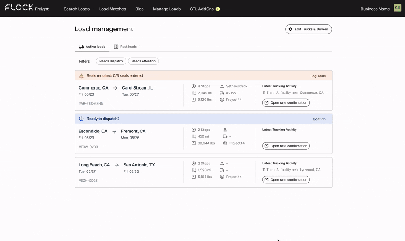Click Project44 icon on Escondido load

click(x=225, y=143)
